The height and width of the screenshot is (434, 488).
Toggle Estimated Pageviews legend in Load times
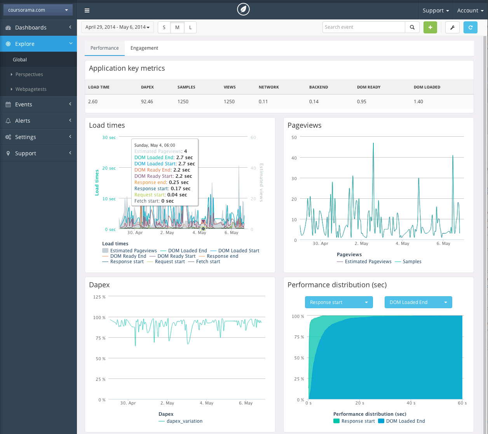(x=130, y=251)
